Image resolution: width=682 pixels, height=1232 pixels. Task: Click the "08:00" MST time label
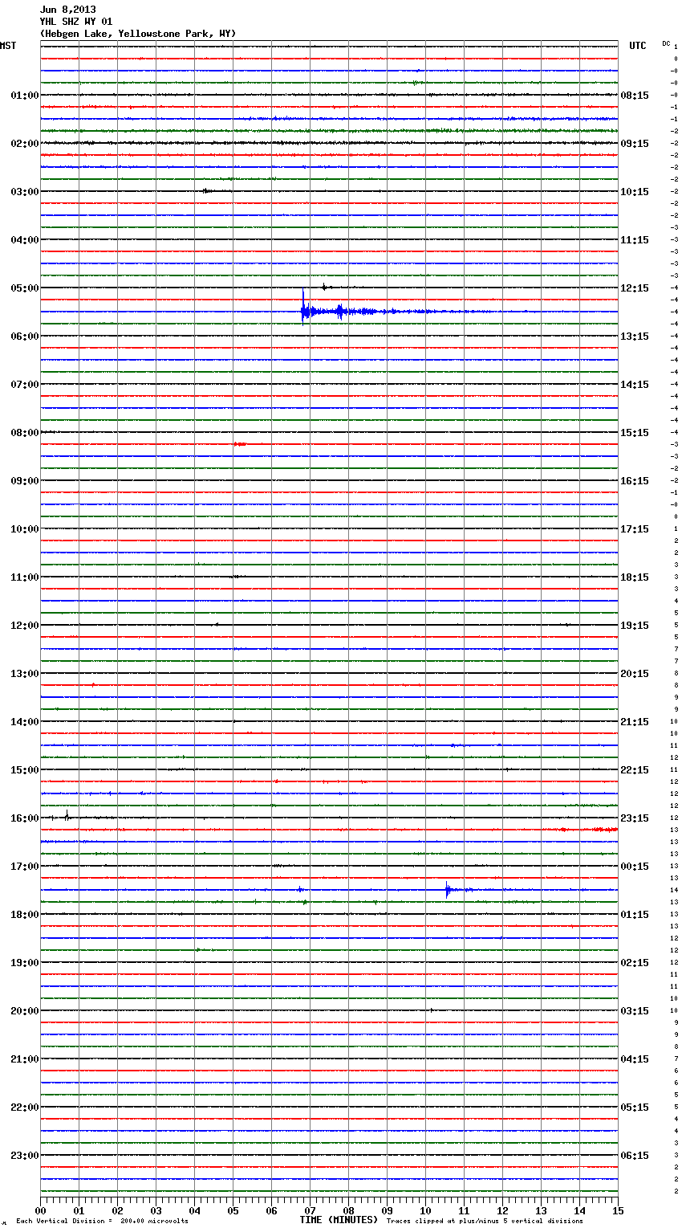(24, 433)
